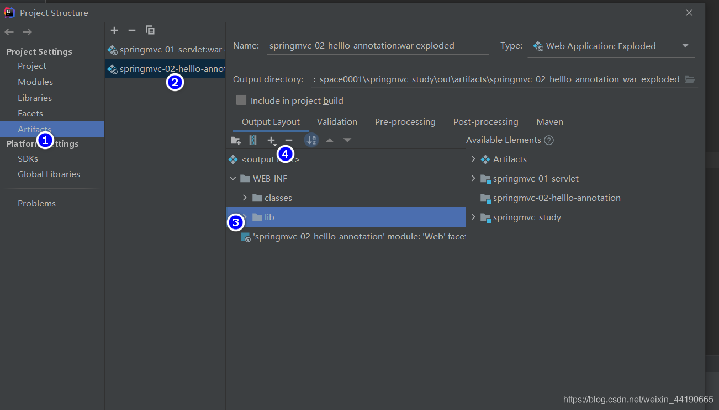719x410 pixels.
Task: Toggle sort elements by name
Action: pyautogui.click(x=311, y=140)
